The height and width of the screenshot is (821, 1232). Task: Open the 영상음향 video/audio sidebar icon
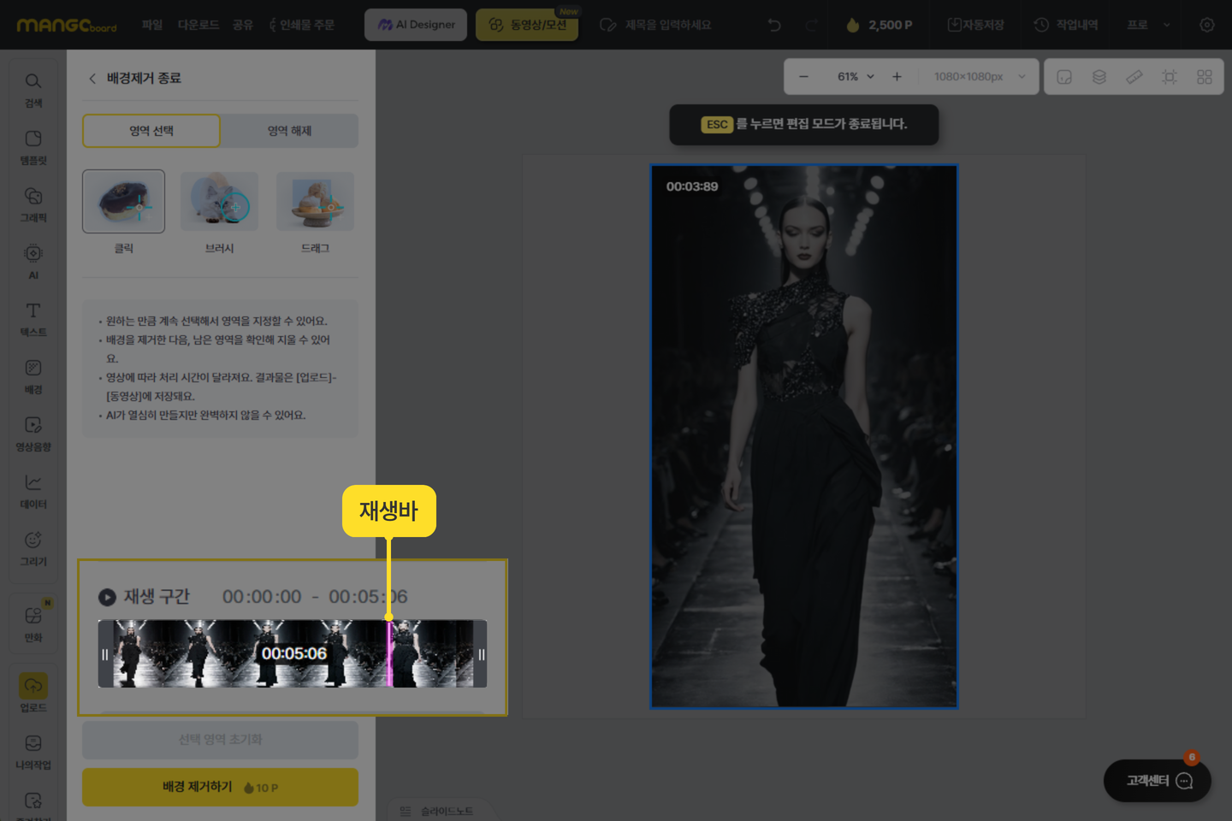(33, 434)
